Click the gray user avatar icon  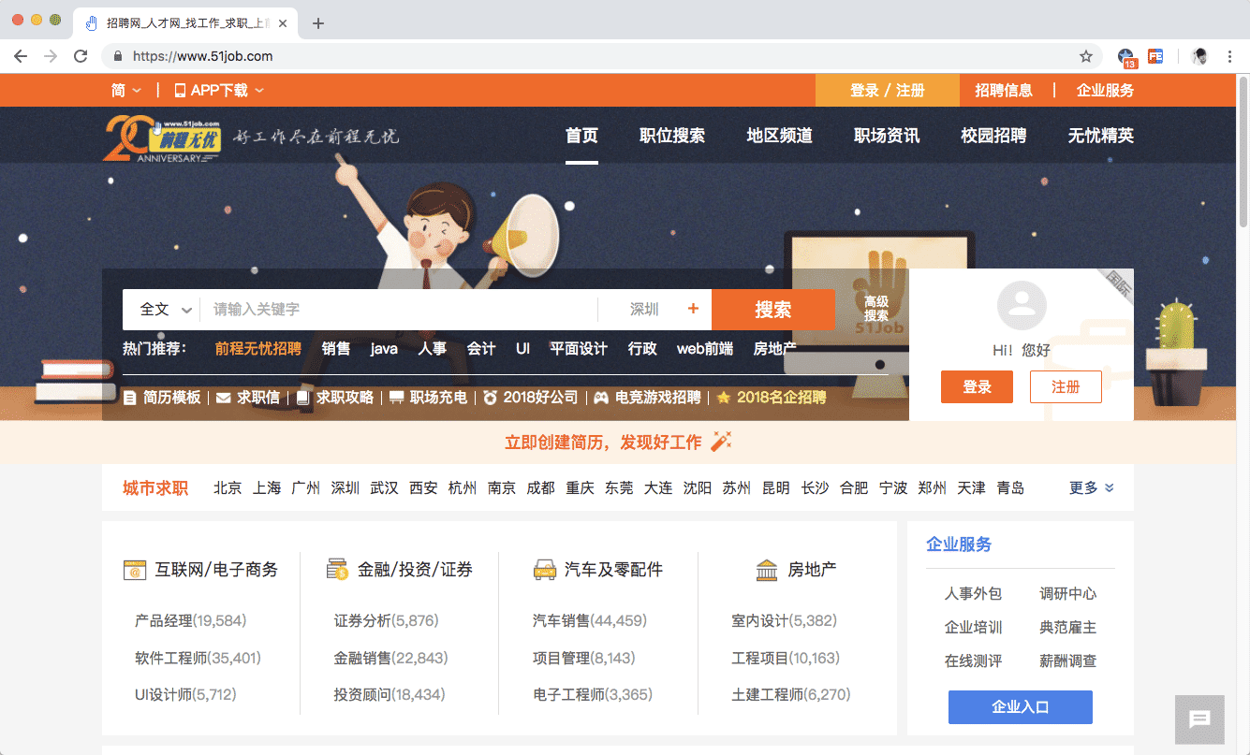(x=1022, y=304)
